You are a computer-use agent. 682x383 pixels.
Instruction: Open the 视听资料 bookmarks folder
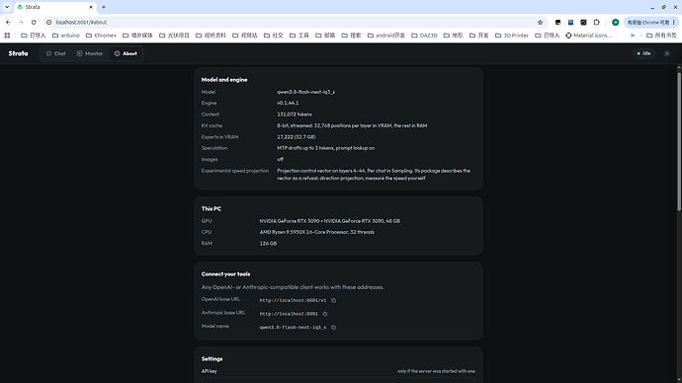pyautogui.click(x=211, y=36)
